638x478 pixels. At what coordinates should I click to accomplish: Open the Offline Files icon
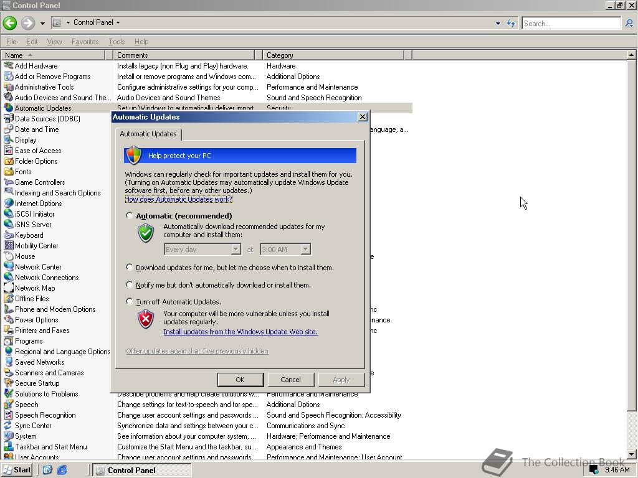click(9, 298)
